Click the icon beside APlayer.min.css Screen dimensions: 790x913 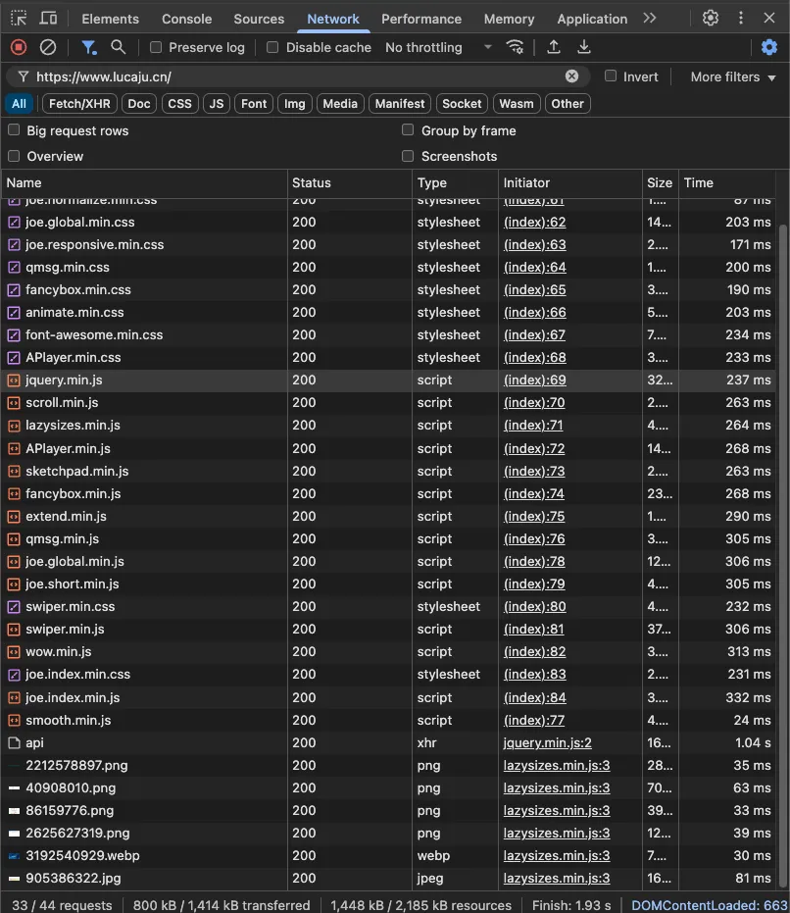[14, 358]
